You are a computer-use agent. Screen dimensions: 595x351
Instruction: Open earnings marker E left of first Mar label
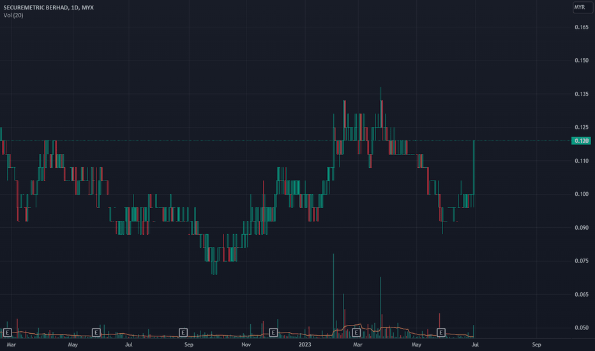point(7,332)
